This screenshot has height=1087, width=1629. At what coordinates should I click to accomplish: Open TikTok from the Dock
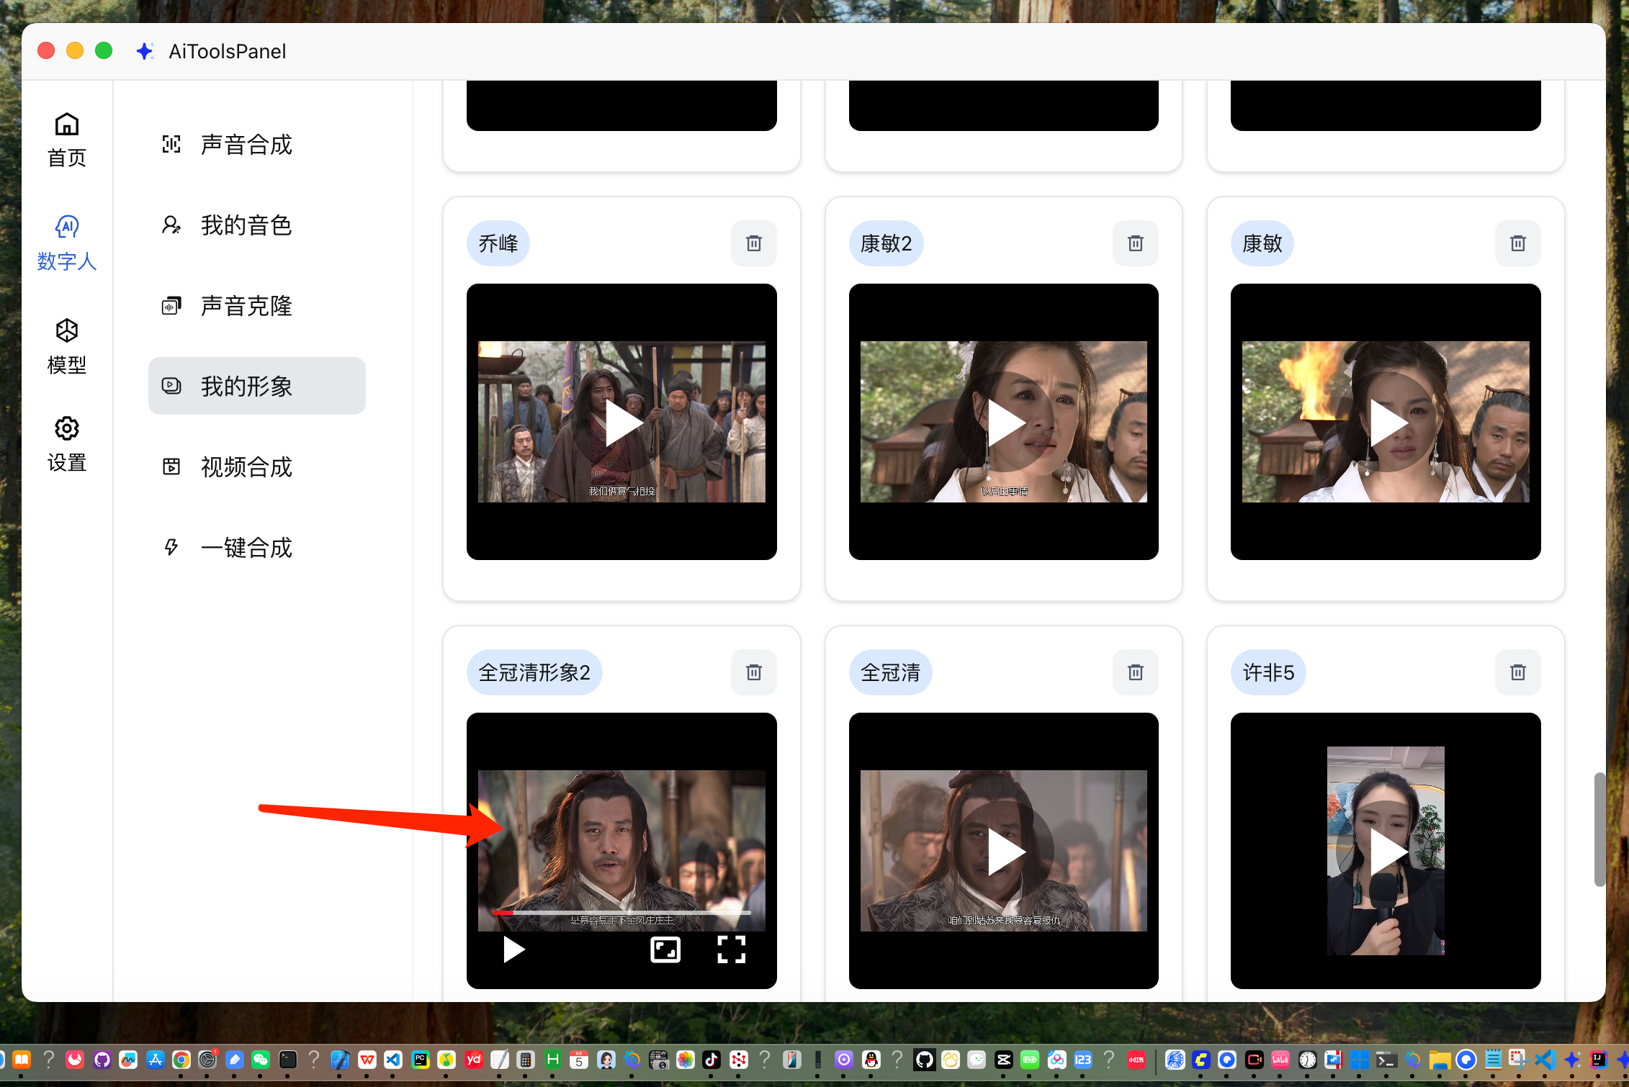coord(712,1060)
